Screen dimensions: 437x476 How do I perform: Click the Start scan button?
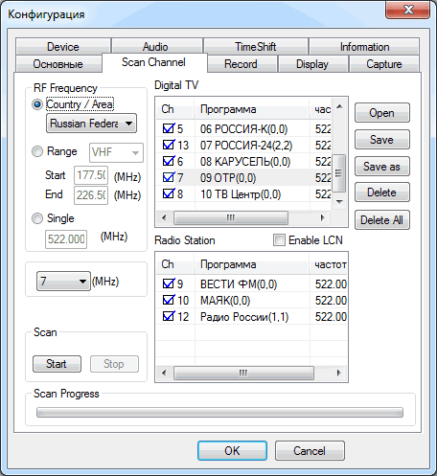coord(57,364)
